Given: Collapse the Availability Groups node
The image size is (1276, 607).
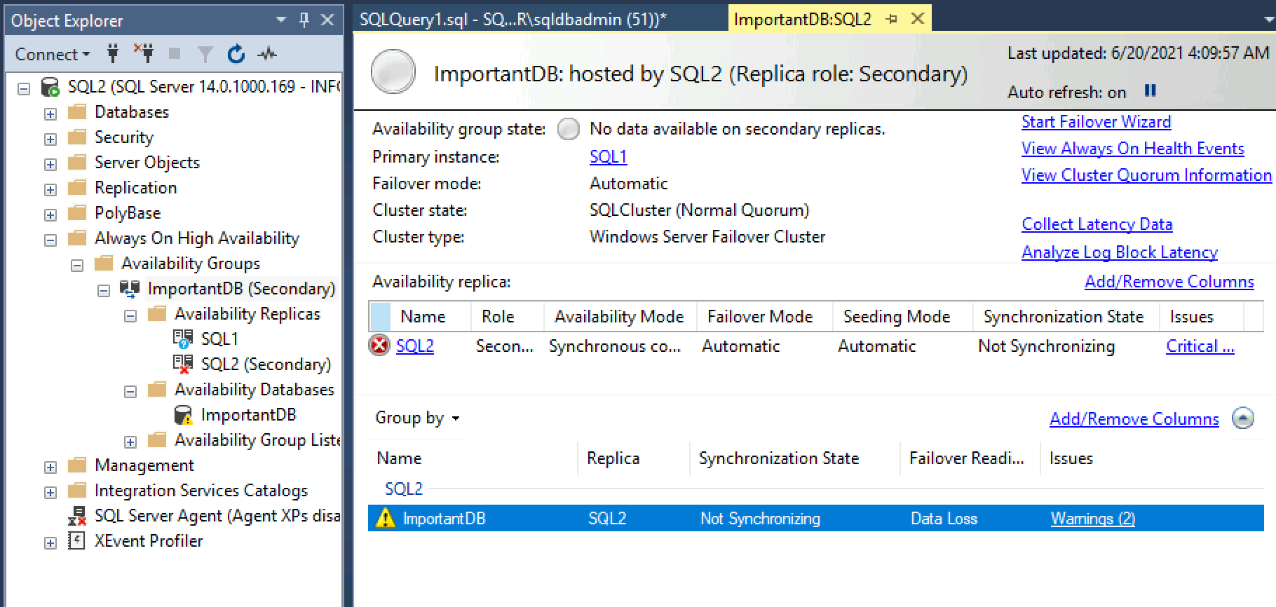Looking at the screenshot, I should tap(77, 265).
